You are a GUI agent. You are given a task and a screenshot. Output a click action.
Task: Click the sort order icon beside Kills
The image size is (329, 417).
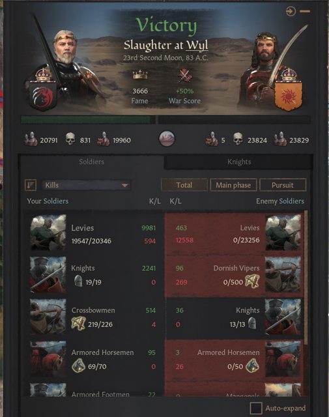coord(31,185)
